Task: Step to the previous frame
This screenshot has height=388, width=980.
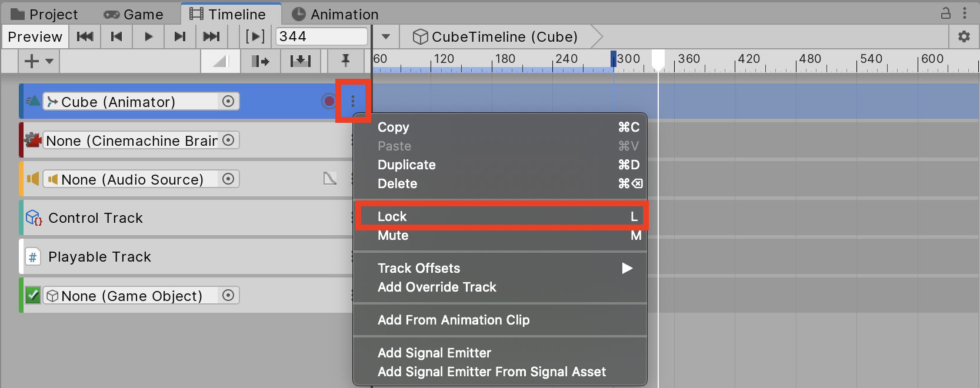Action: tap(116, 36)
